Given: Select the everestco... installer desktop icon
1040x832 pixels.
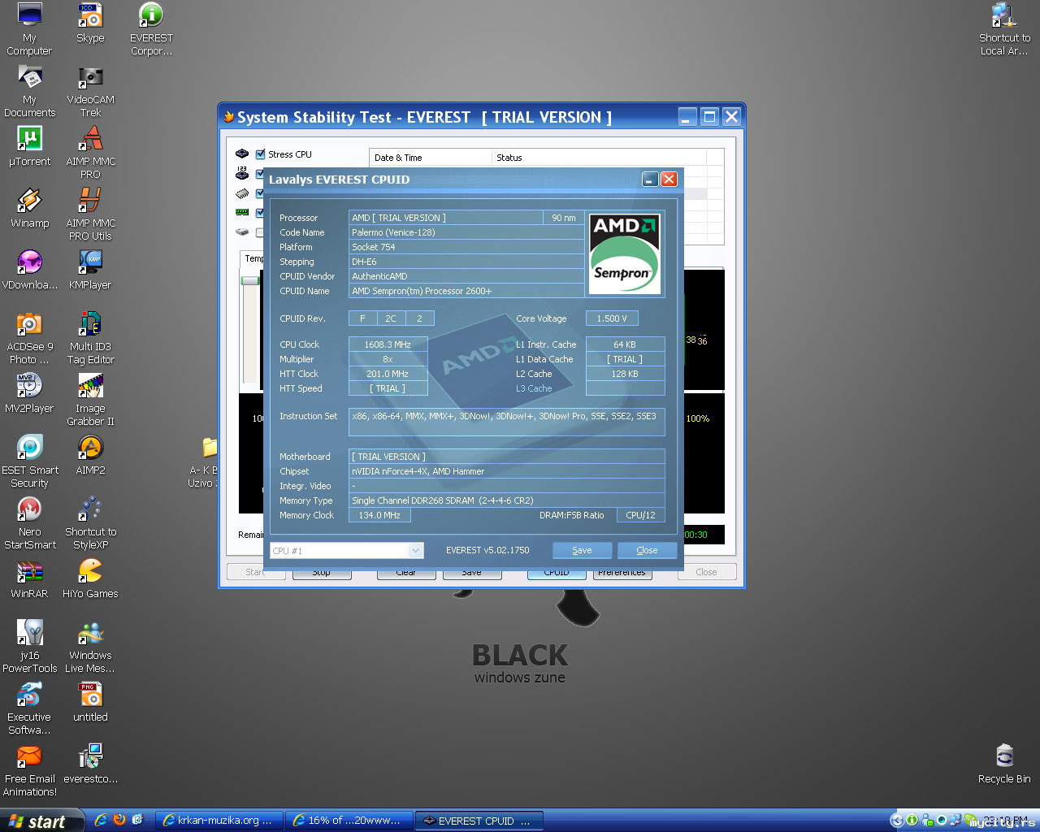Looking at the screenshot, I should (x=90, y=764).
